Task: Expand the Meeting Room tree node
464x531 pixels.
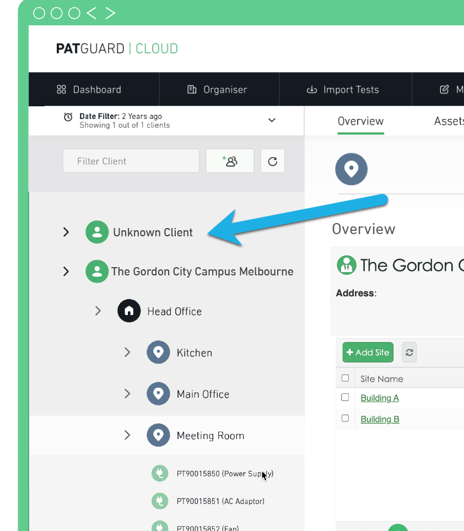Action: [x=127, y=435]
